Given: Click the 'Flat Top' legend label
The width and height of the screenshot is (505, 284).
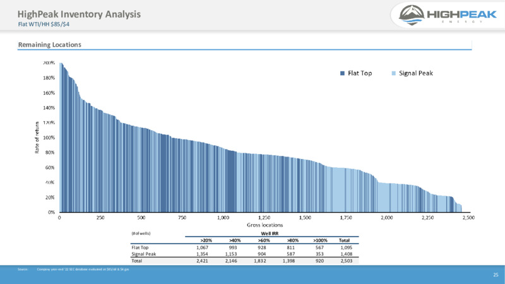Looking at the screenshot, I should pos(360,73).
